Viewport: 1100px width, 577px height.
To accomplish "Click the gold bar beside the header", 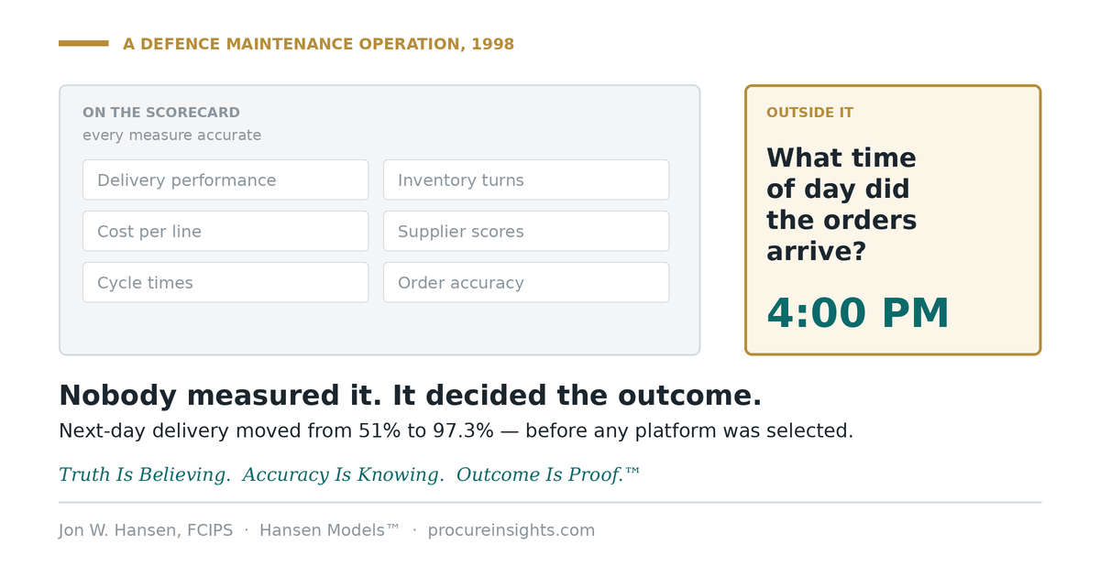I will pyautogui.click(x=83, y=43).
